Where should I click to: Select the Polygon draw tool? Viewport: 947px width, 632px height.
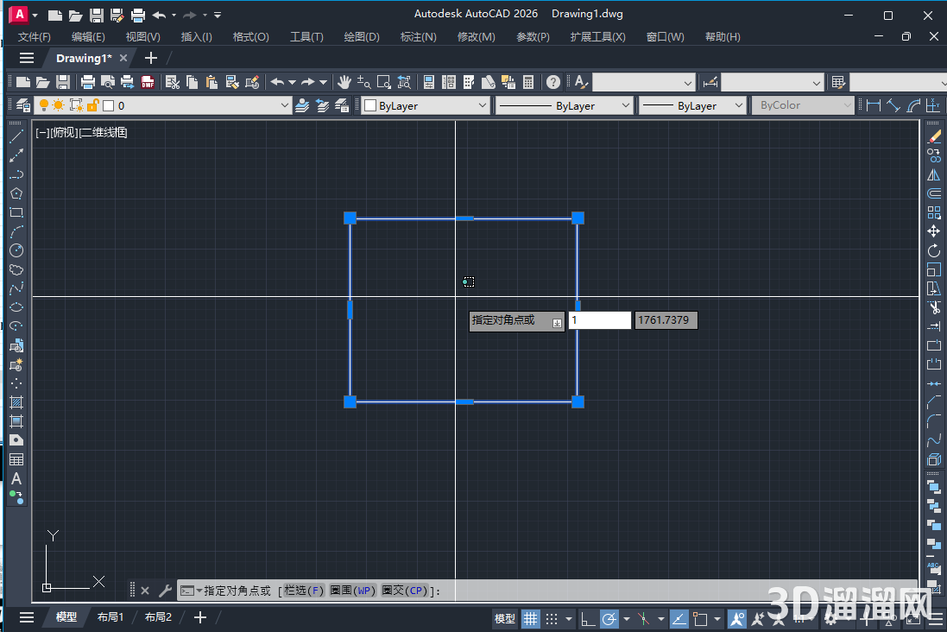pyautogui.click(x=16, y=193)
